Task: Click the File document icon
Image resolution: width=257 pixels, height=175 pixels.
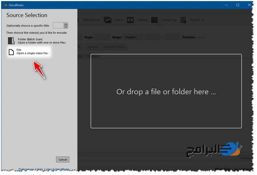Action: pyautogui.click(x=11, y=52)
